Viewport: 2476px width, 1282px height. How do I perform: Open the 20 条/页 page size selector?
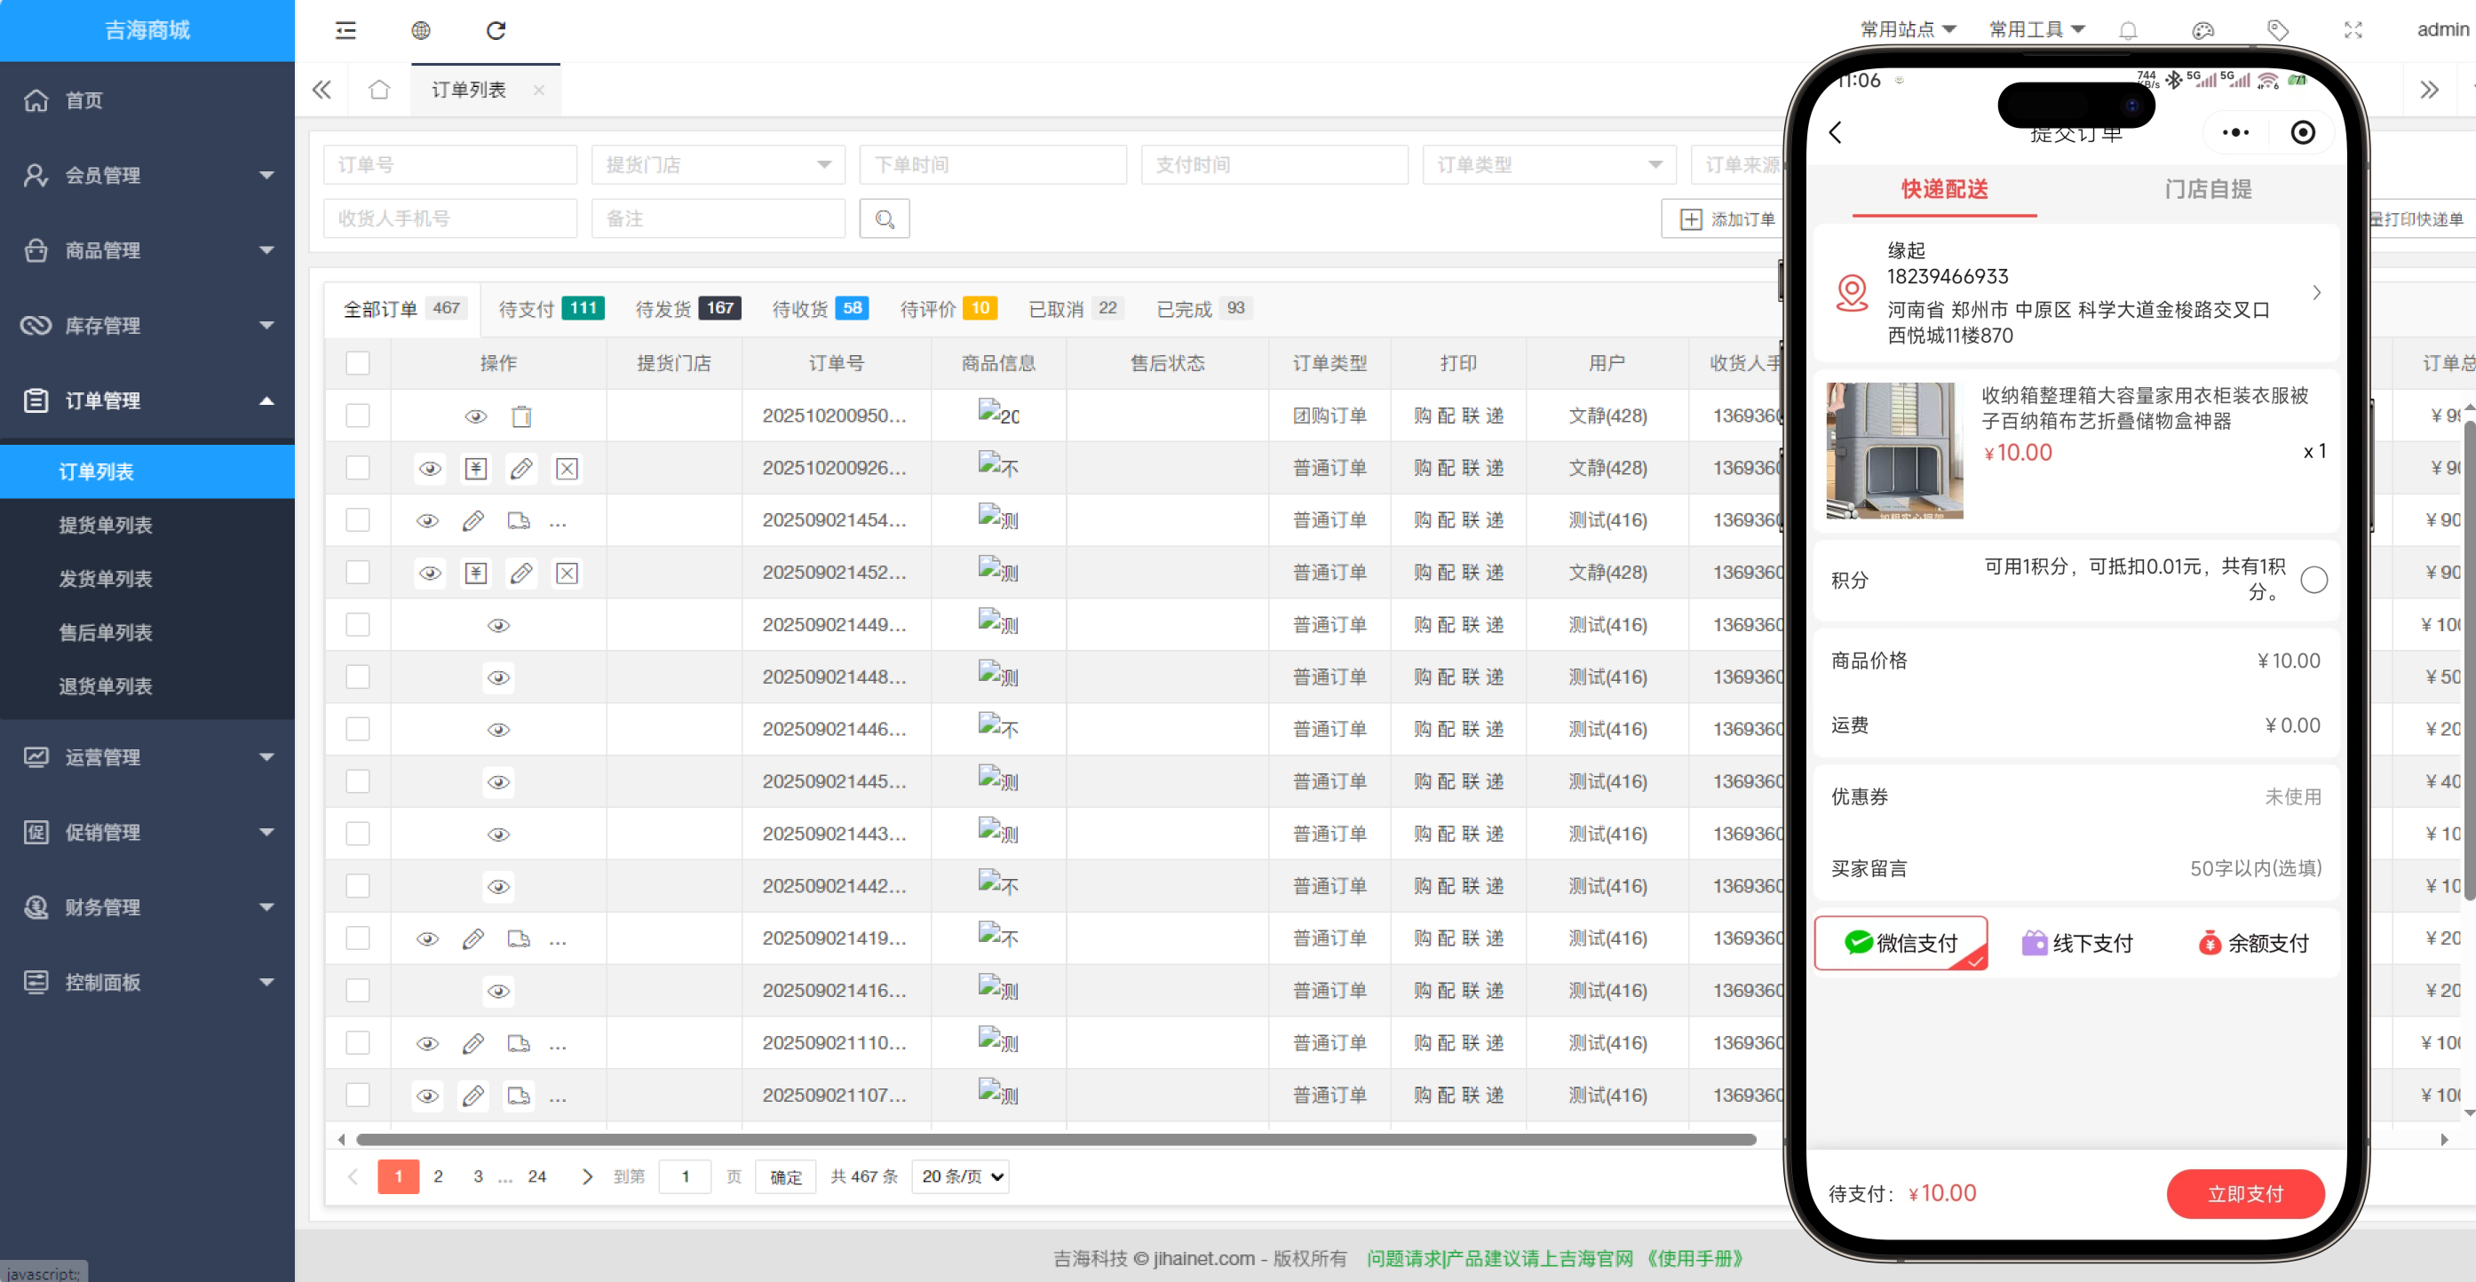point(961,1176)
